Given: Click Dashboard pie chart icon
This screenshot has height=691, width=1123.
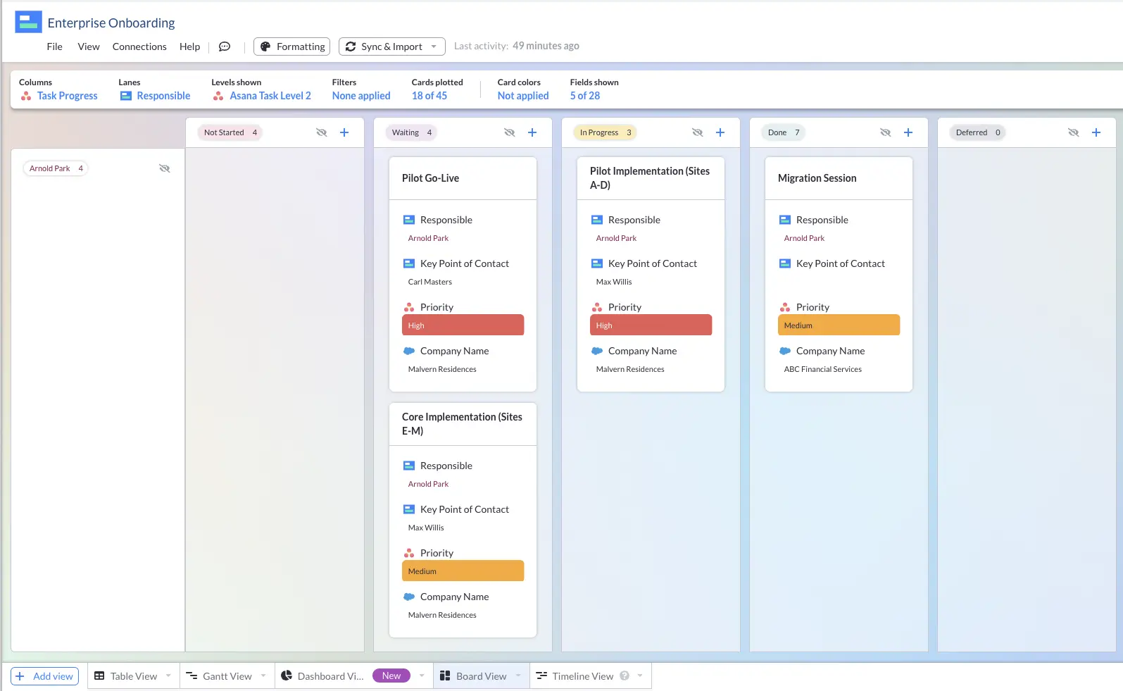Looking at the screenshot, I should (287, 676).
